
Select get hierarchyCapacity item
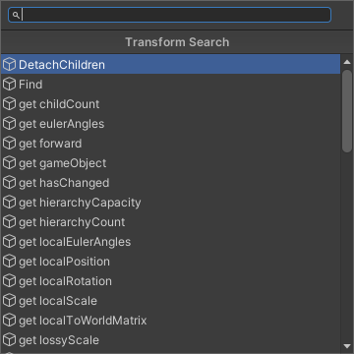click(x=170, y=203)
